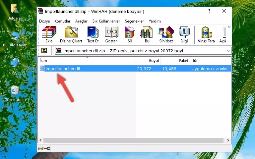The height and width of the screenshot is (159, 255).
Task: Select the Ağ network desktop icon
Action: 15,63
